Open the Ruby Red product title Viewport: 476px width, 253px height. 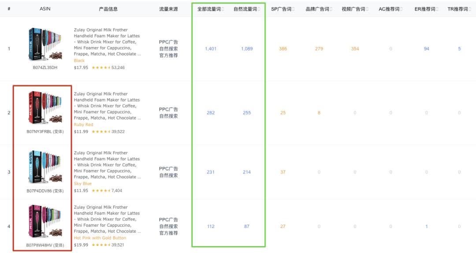107,106
